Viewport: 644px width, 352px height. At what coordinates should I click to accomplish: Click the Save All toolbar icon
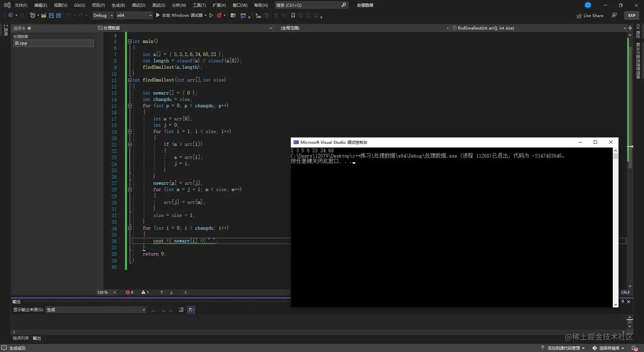59,15
